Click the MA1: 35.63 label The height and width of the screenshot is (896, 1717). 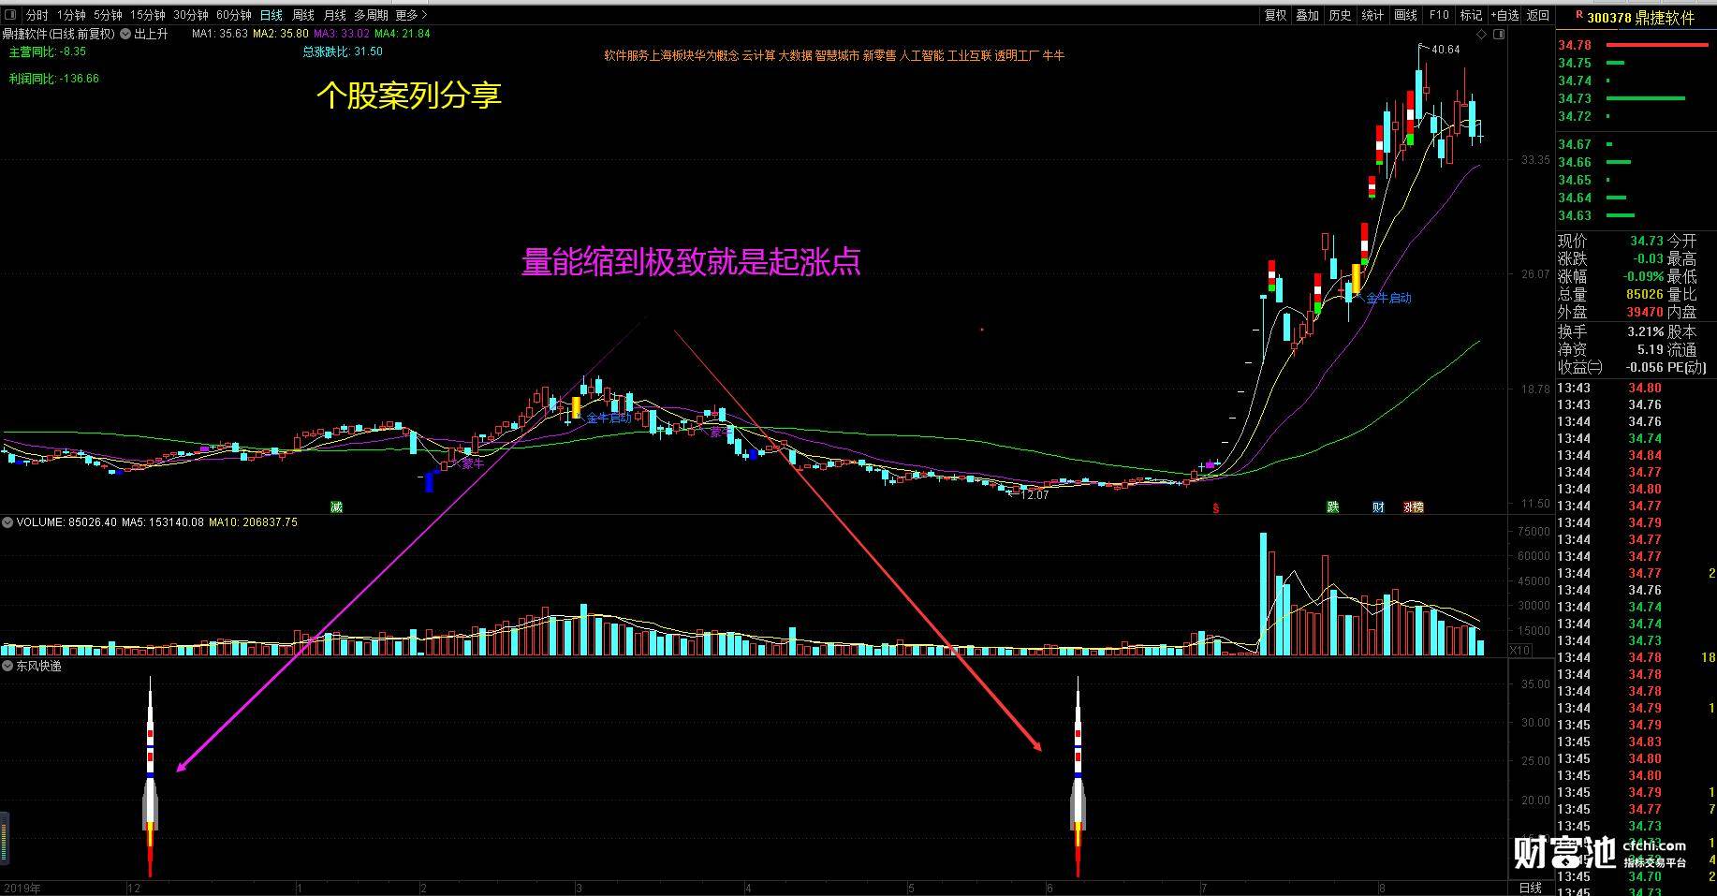pyautogui.click(x=220, y=34)
